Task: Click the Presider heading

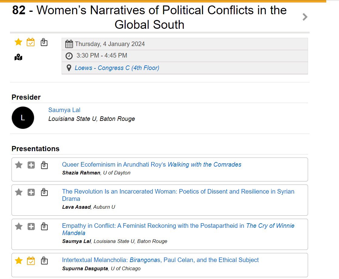Action: (x=26, y=97)
